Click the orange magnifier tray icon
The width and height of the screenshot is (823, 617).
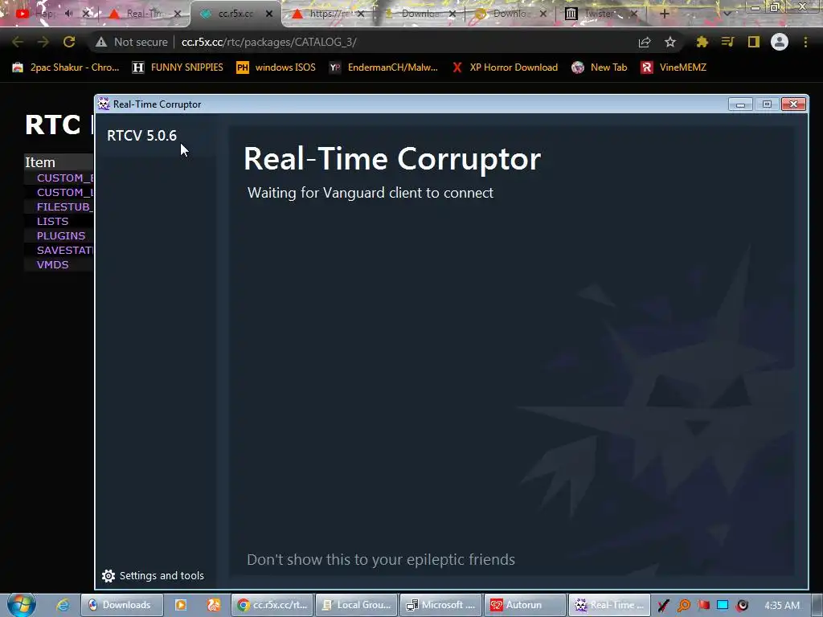pyautogui.click(x=683, y=605)
